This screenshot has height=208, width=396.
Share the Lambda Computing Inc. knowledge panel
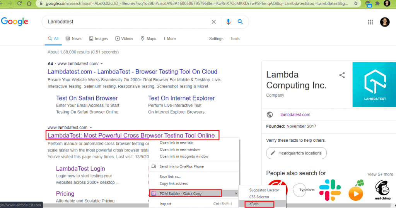(342, 75)
